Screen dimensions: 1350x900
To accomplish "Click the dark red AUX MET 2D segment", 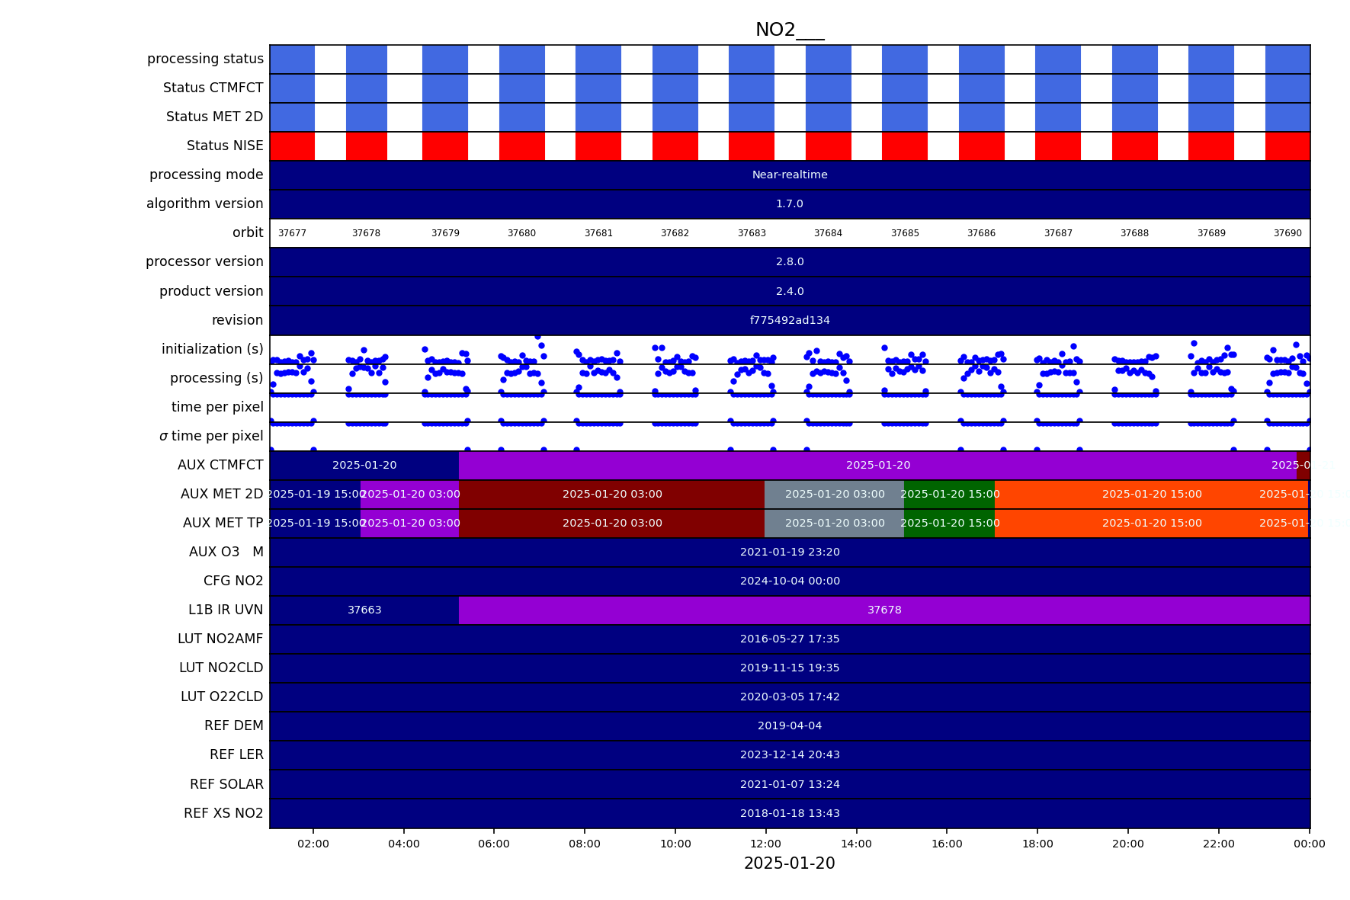I will [611, 495].
